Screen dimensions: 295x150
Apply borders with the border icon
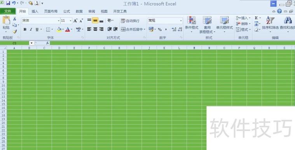pyautogui.click(x=48, y=29)
